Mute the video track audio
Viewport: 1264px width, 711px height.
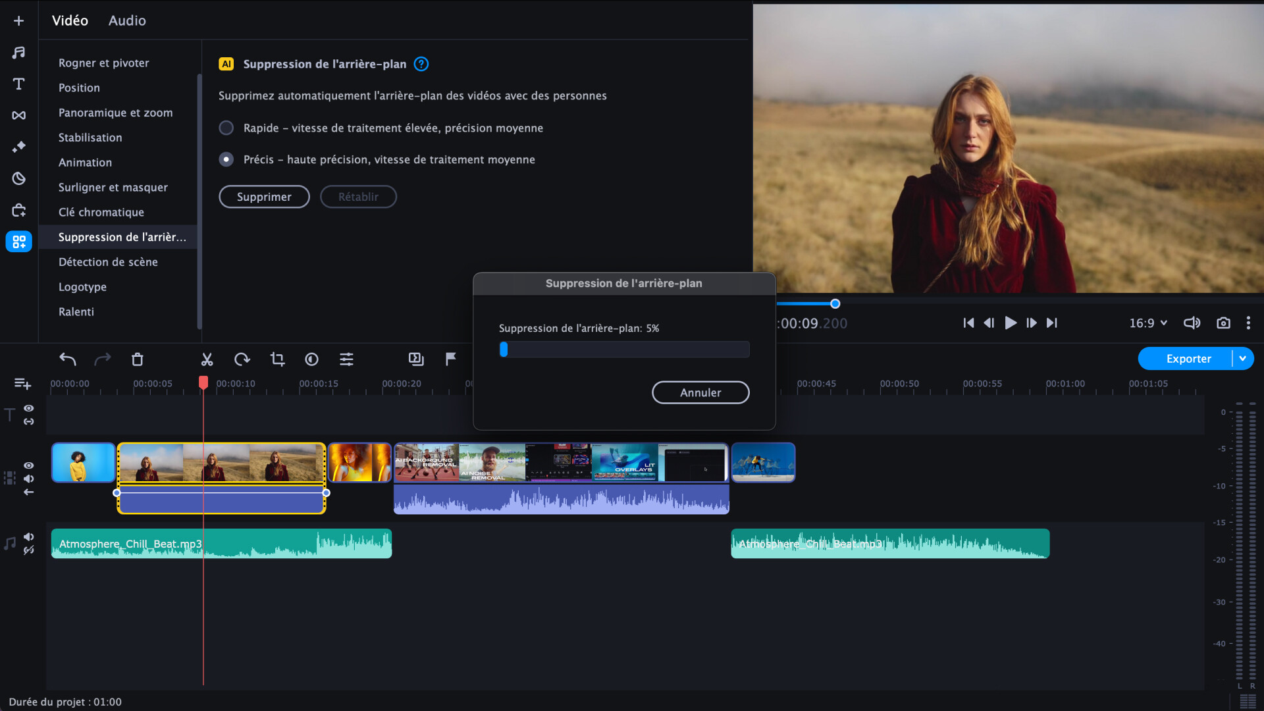(29, 479)
